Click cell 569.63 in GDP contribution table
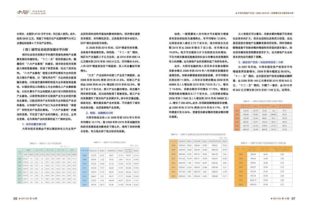 (253, 154)
